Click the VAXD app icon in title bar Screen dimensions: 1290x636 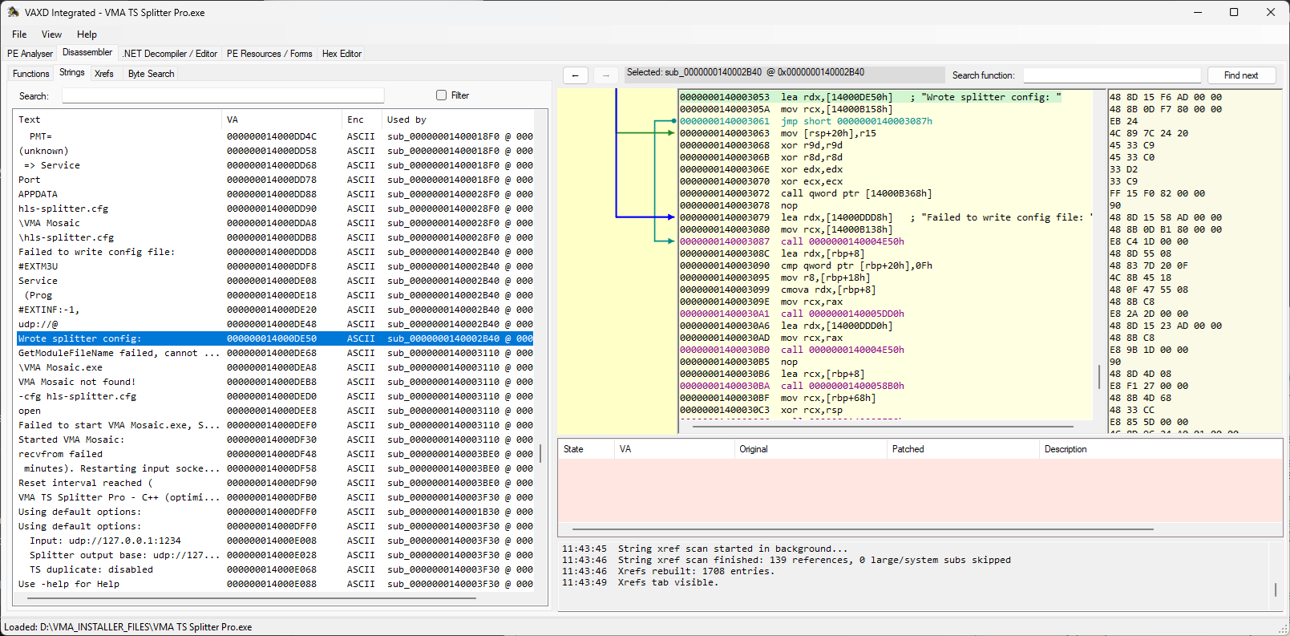point(13,12)
